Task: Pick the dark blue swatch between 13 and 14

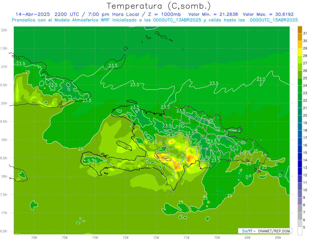Action: pos(300,164)
